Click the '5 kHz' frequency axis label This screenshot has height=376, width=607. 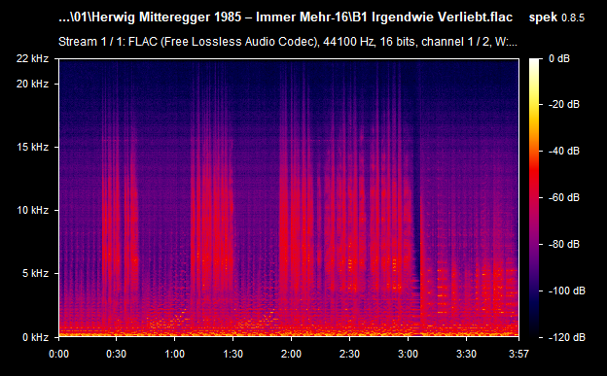coord(35,273)
